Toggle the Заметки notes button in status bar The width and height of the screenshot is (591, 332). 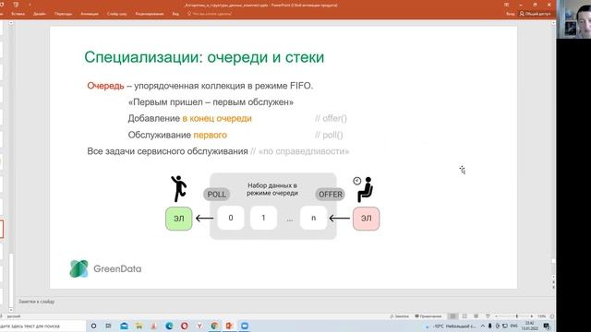(399, 316)
